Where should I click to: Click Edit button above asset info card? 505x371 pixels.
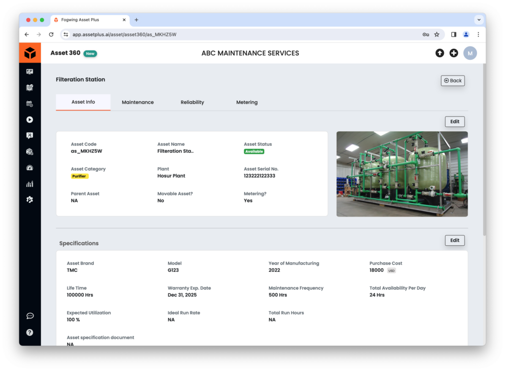click(454, 122)
